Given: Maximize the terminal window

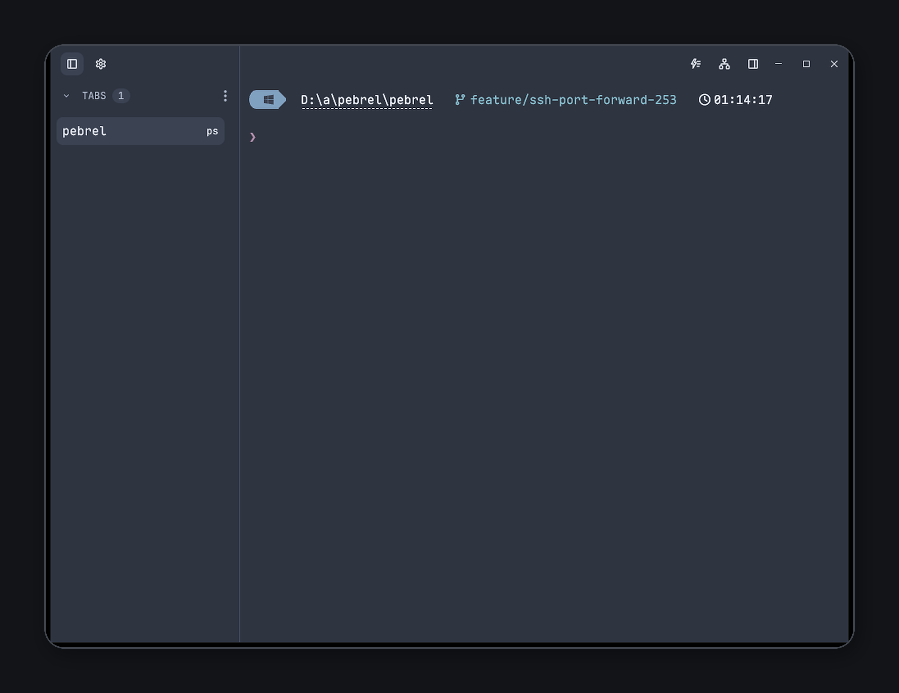Looking at the screenshot, I should pos(806,64).
